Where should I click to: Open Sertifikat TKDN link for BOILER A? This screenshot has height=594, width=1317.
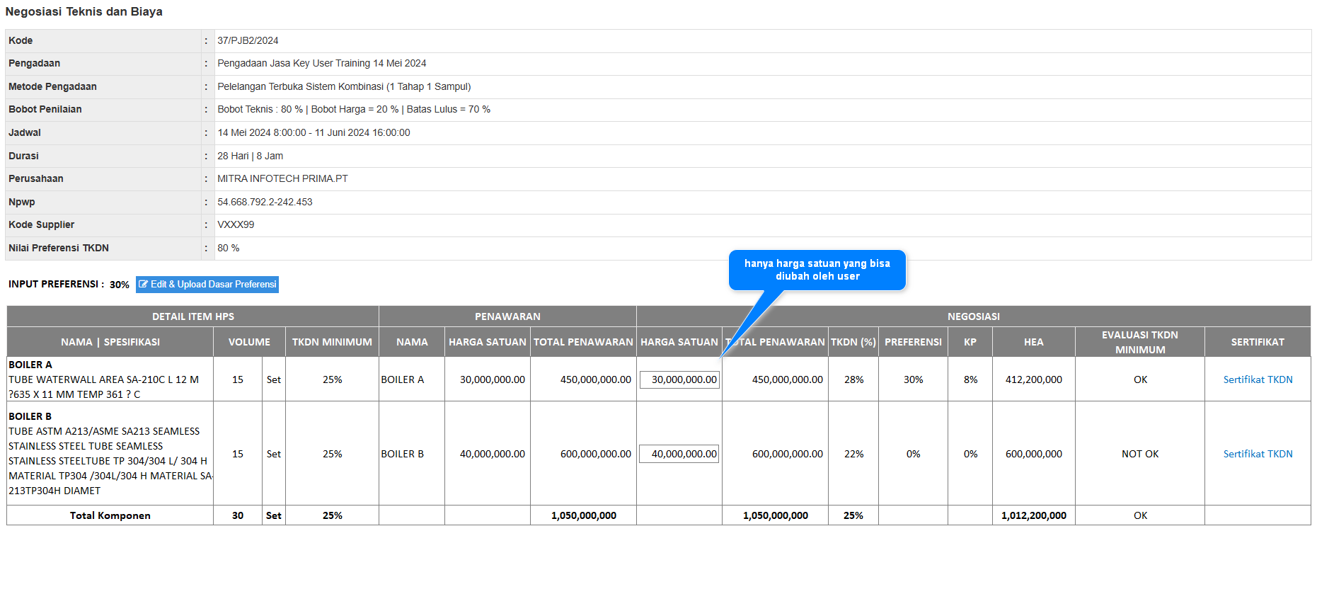click(x=1258, y=379)
